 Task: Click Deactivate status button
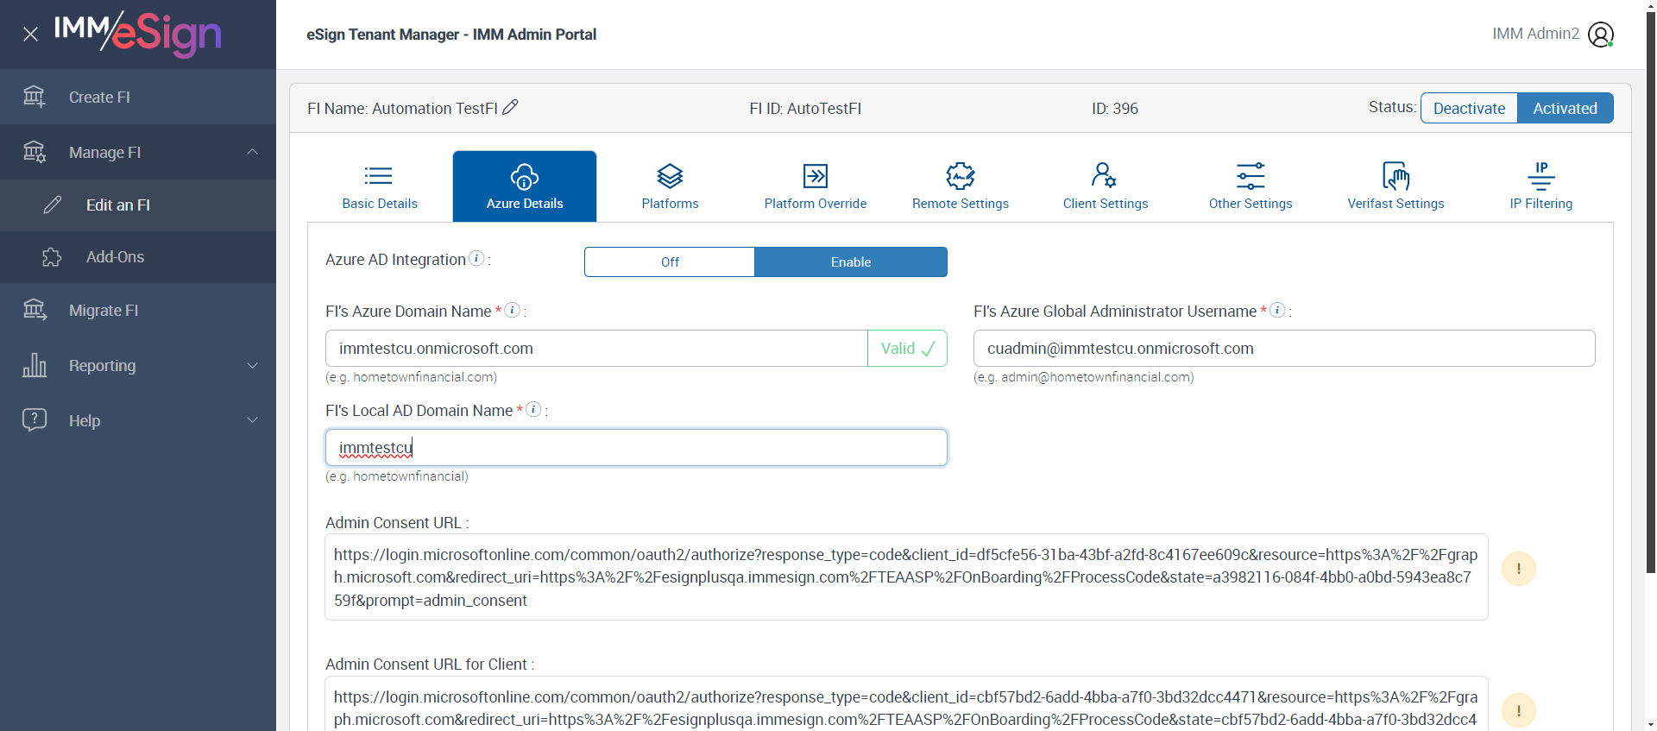pos(1469,108)
